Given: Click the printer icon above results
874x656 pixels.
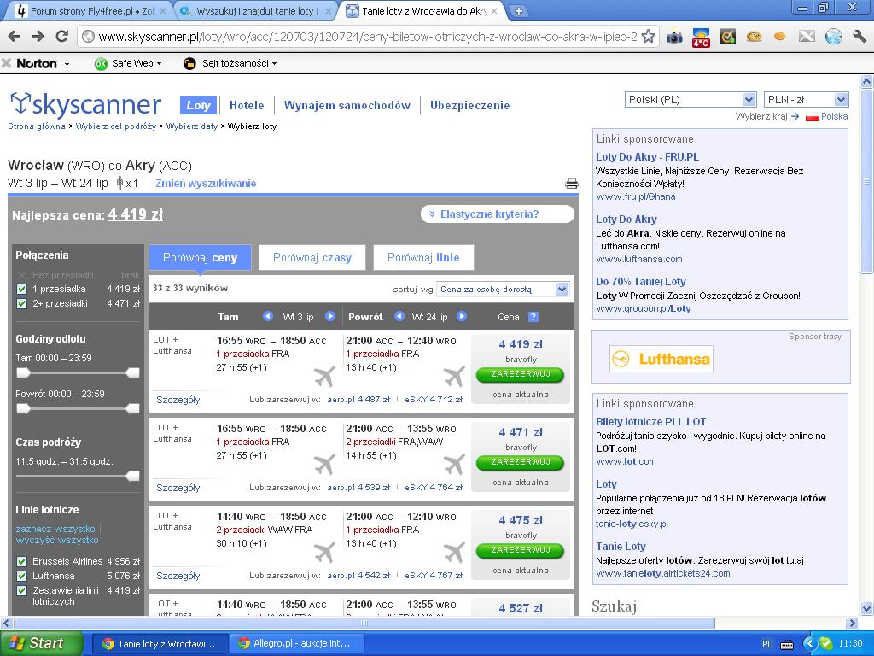Looking at the screenshot, I should [571, 184].
